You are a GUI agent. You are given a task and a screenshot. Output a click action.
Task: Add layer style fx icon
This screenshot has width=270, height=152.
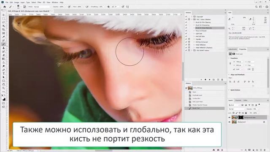pyautogui.click(x=246, y=150)
